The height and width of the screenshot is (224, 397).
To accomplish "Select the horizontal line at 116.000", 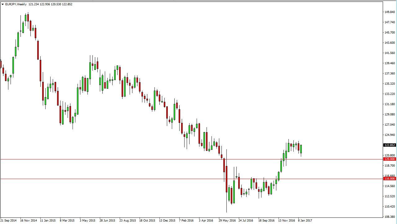I will (124, 179).
